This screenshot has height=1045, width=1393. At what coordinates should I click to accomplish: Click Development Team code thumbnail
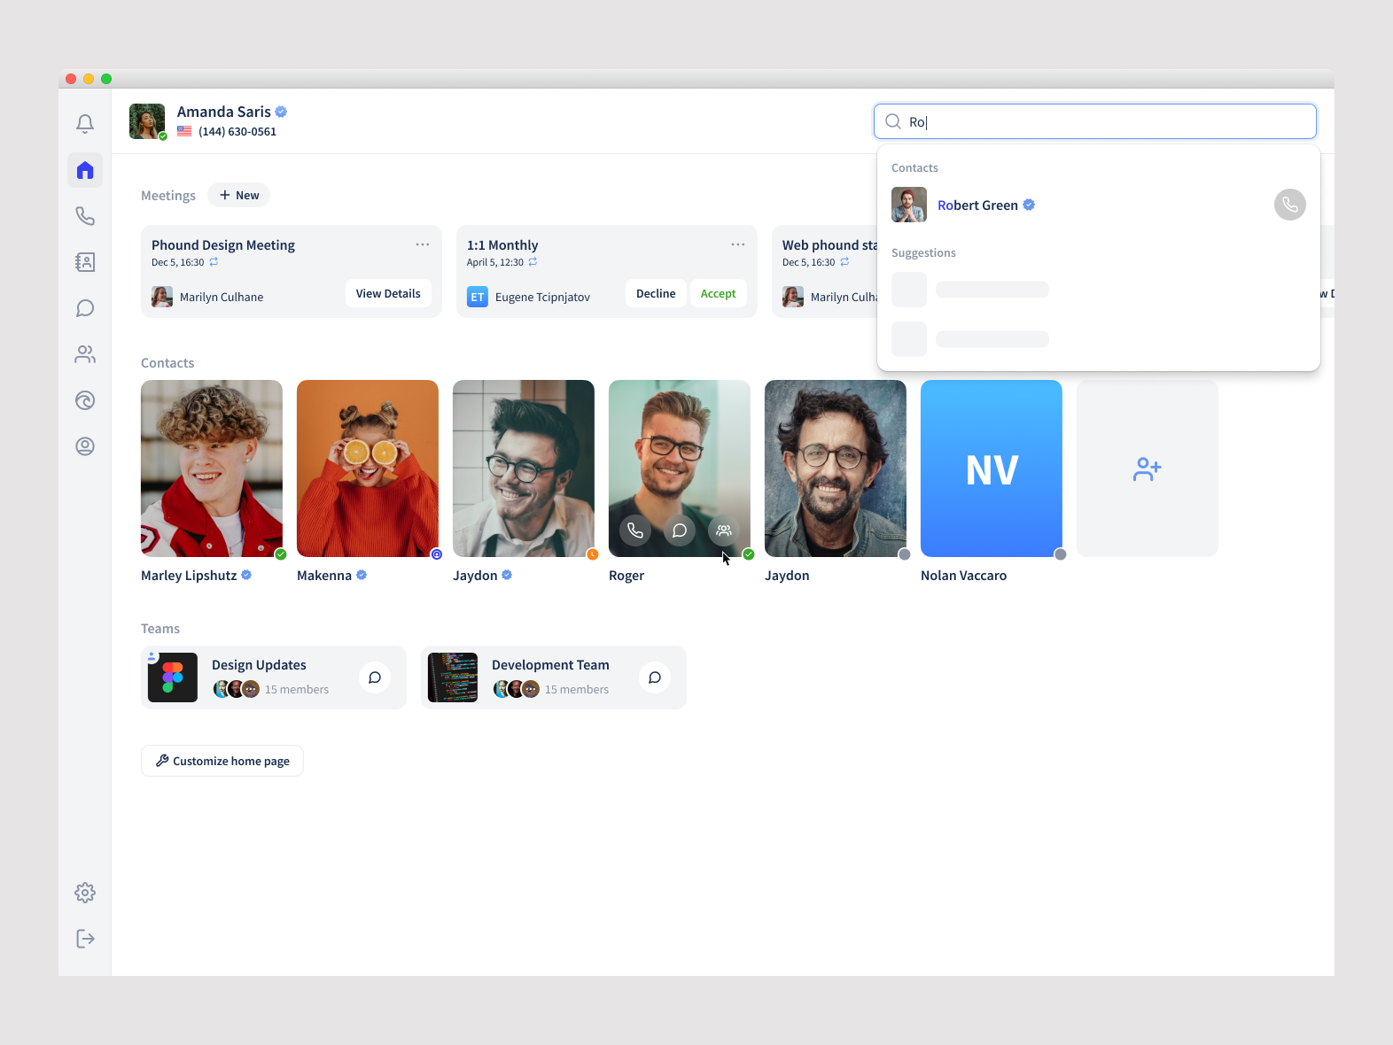(x=453, y=677)
